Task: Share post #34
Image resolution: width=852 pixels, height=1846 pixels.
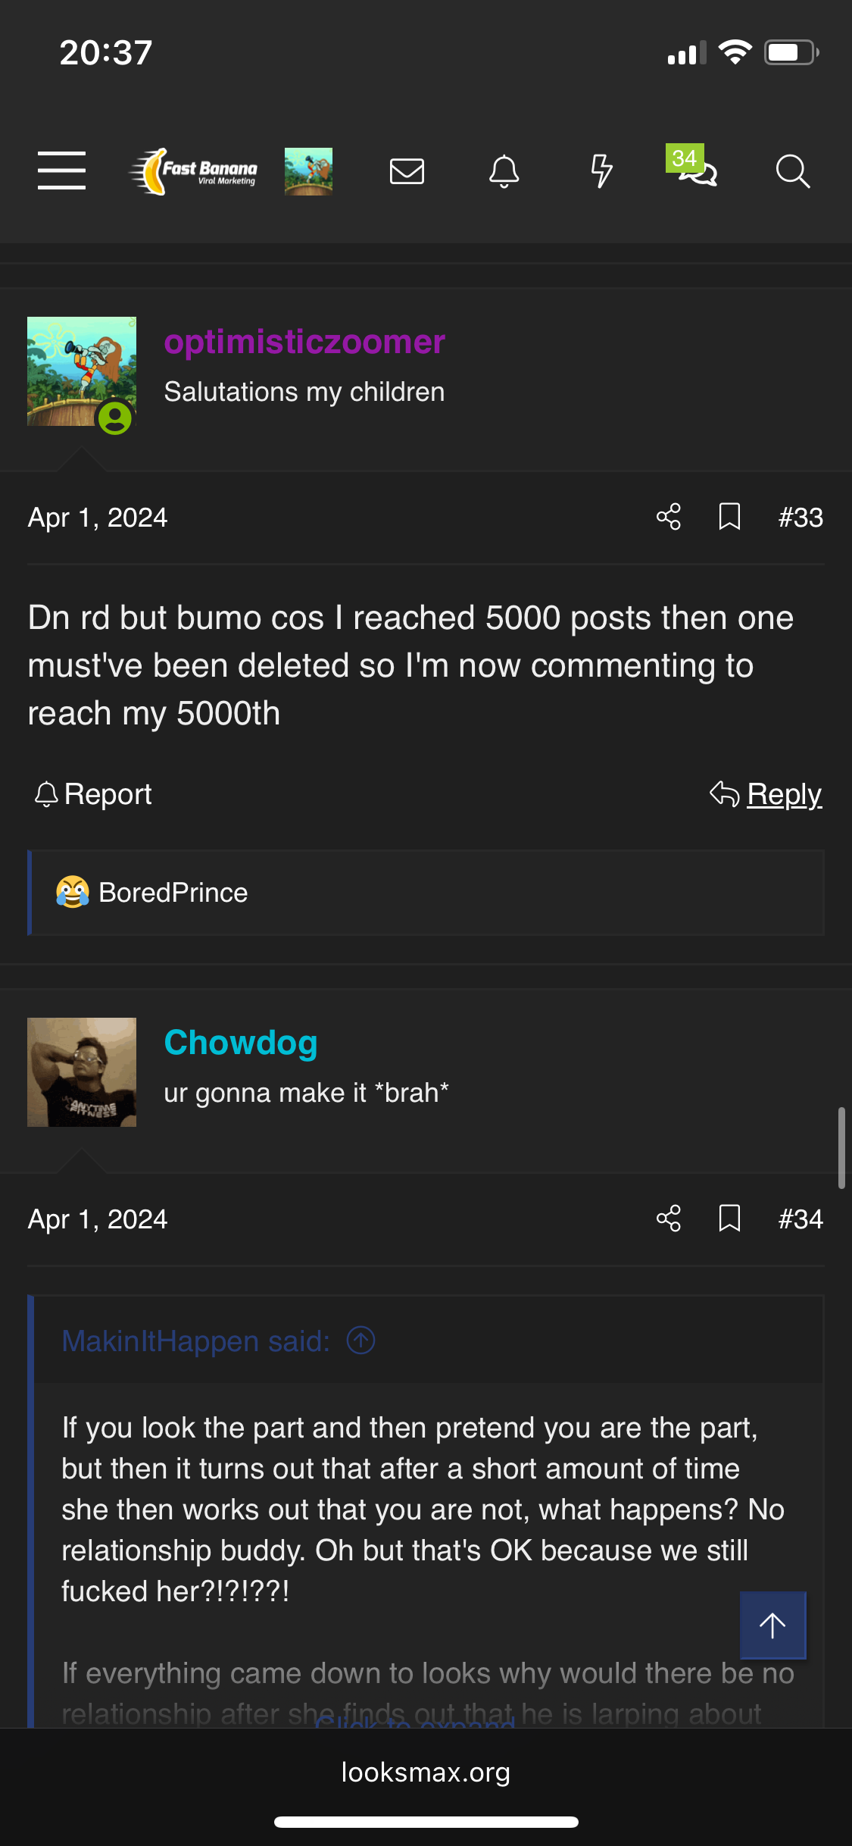Action: pos(669,1219)
